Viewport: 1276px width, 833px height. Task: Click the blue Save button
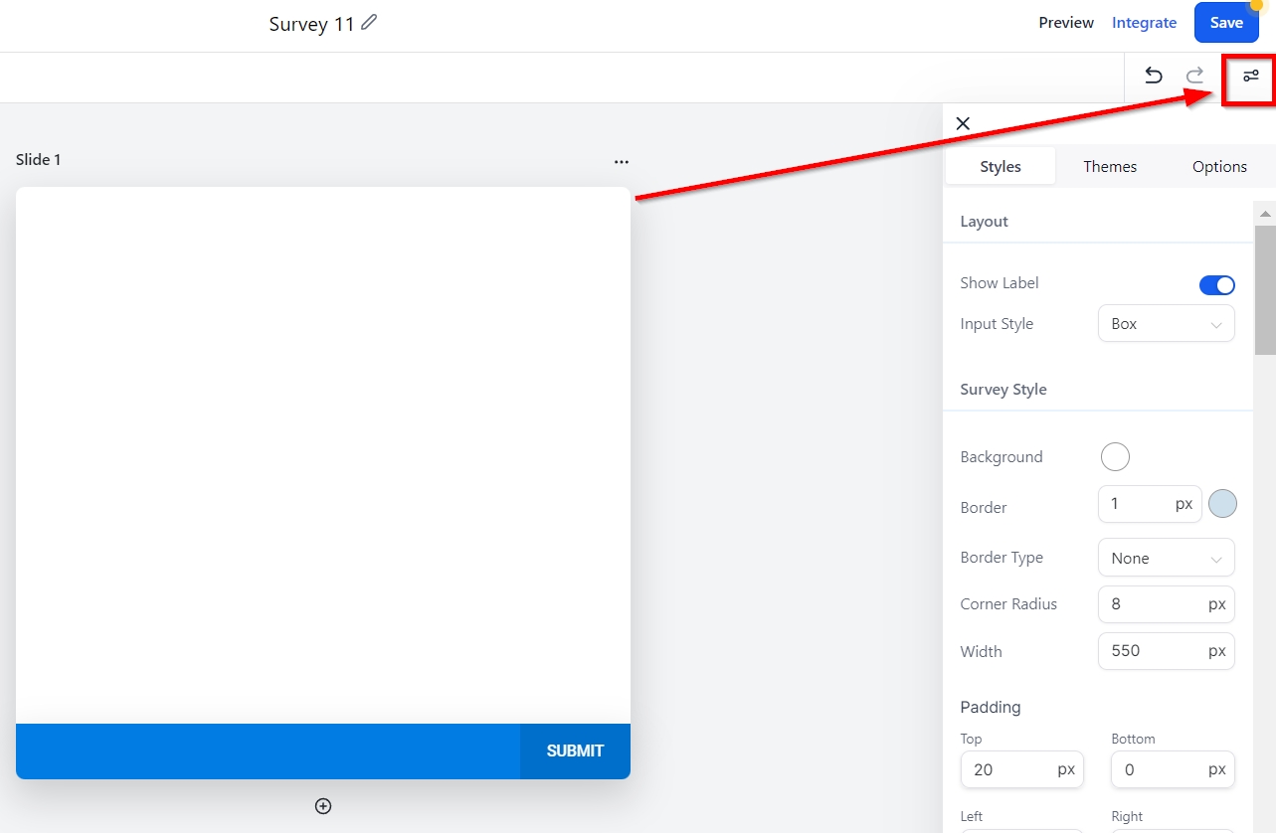point(1225,23)
